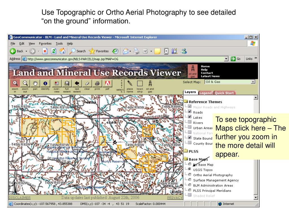This screenshot has width=289, height=217.
Task: Select No Base Map radio button
Action: [190, 164]
